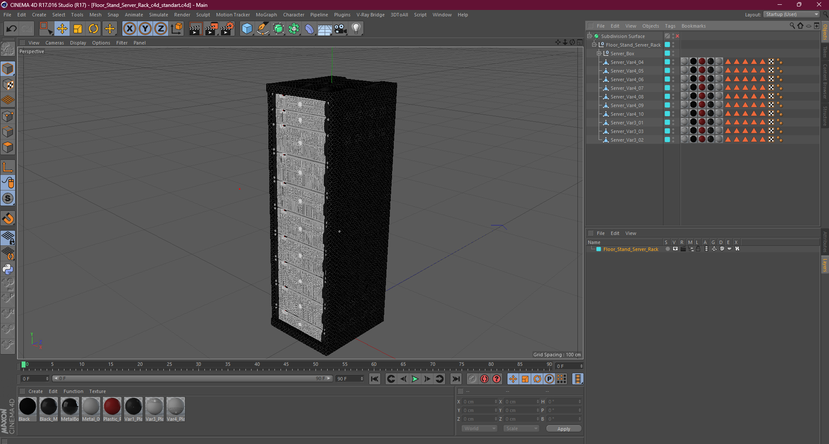
Task: Select the Rotate tool
Action: (x=93, y=29)
